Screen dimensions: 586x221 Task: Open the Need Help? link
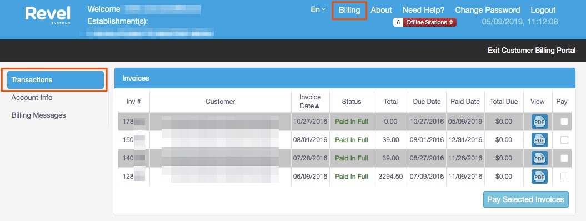(423, 10)
